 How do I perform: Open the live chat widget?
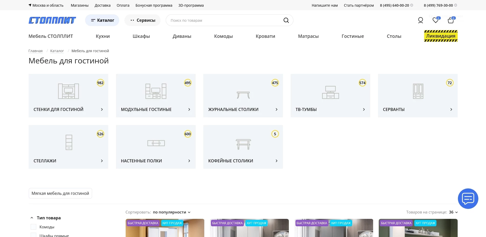point(468,199)
